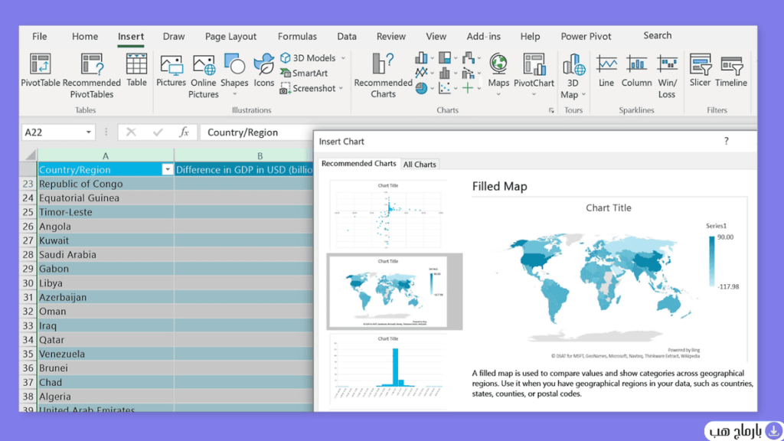This screenshot has height=441, width=784.
Task: Select the Recommended Charts dialog tab
Action: pos(358,164)
